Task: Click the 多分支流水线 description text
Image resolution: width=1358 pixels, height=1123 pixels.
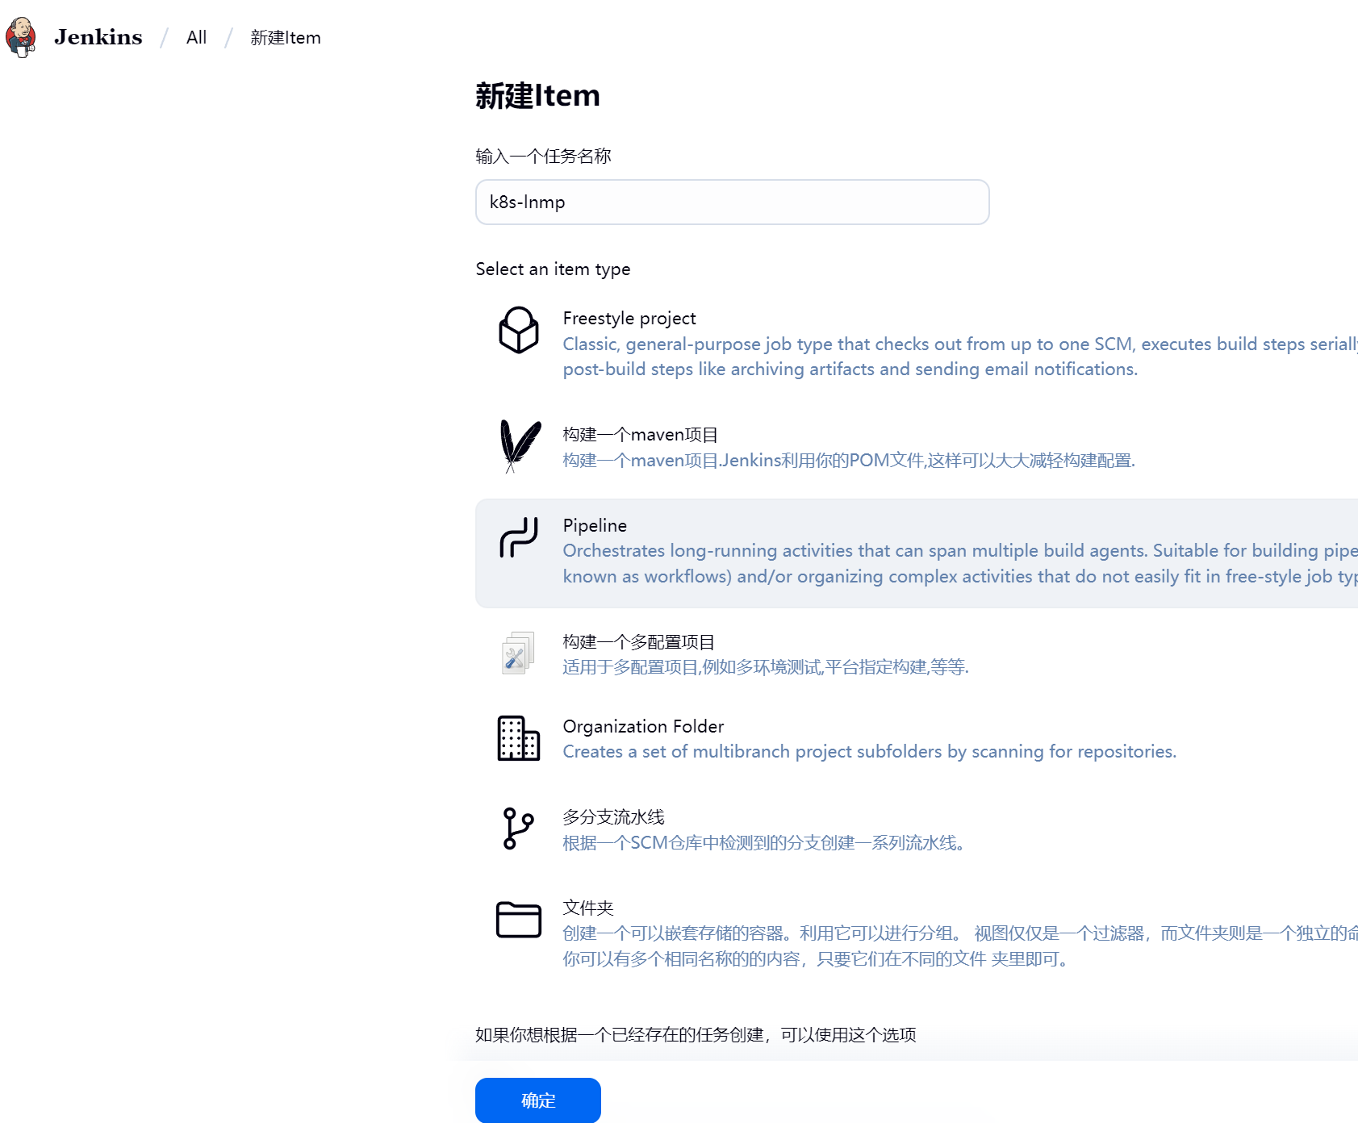Action: 765,842
